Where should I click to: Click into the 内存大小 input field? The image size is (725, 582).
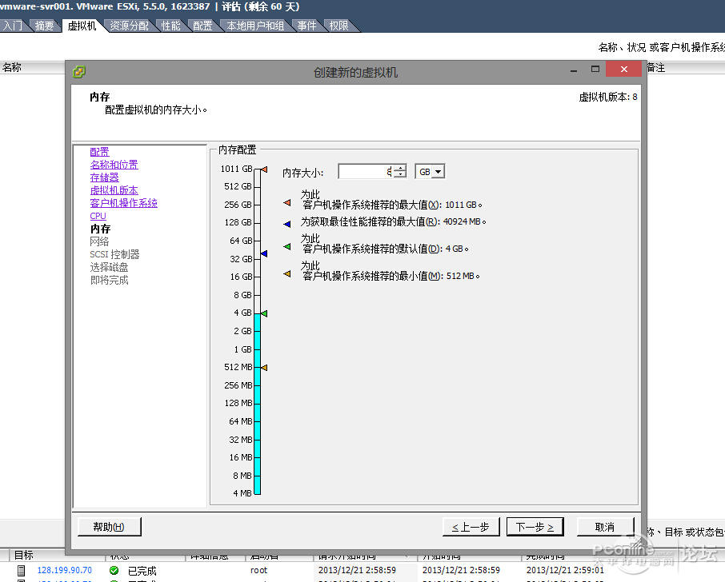(x=367, y=172)
